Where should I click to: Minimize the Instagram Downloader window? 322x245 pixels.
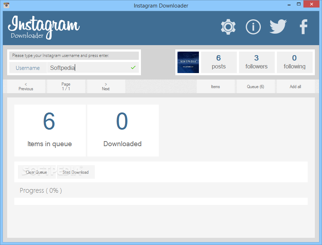coord(289,4)
